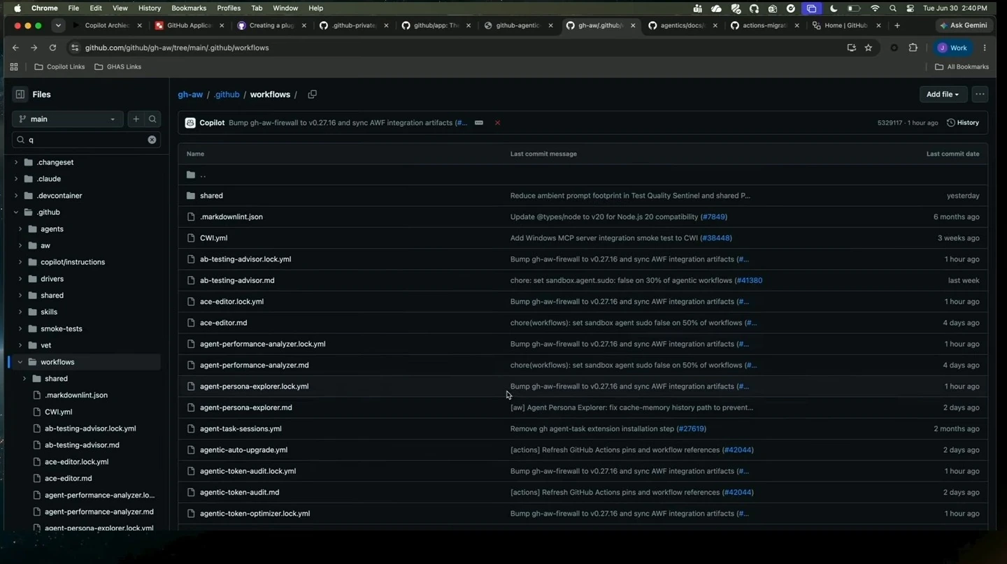Switch to the Home | GitHub tab
The width and height of the screenshot is (1007, 564).
pos(845,25)
